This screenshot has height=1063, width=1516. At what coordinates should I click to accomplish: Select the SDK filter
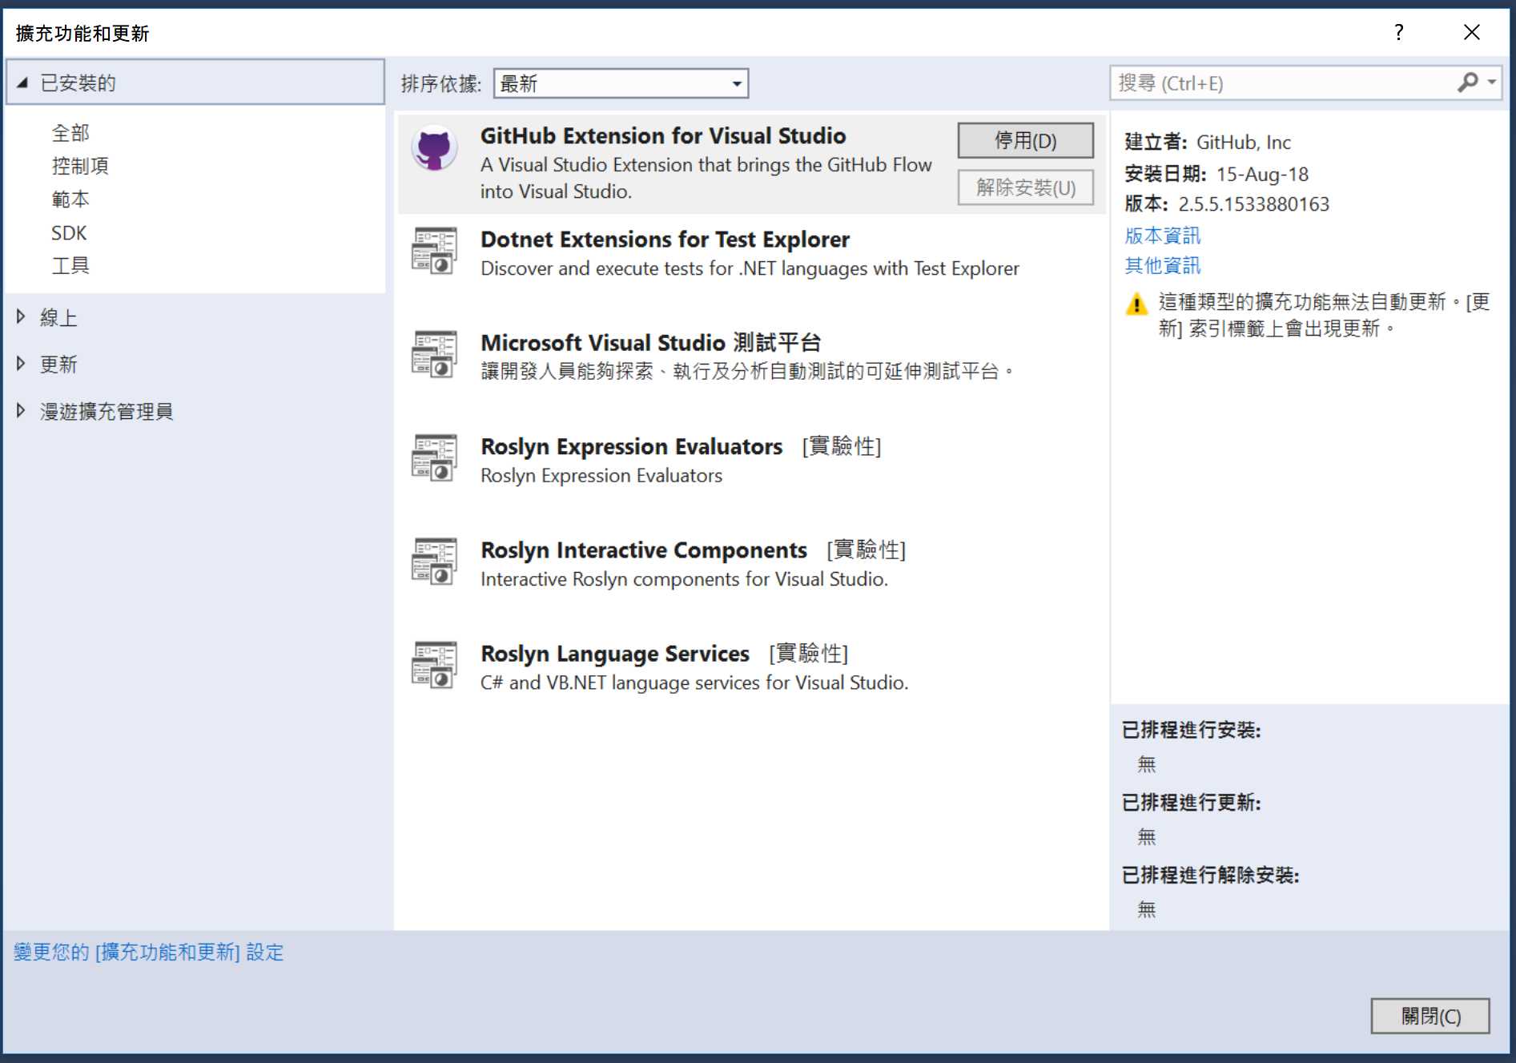coord(69,232)
